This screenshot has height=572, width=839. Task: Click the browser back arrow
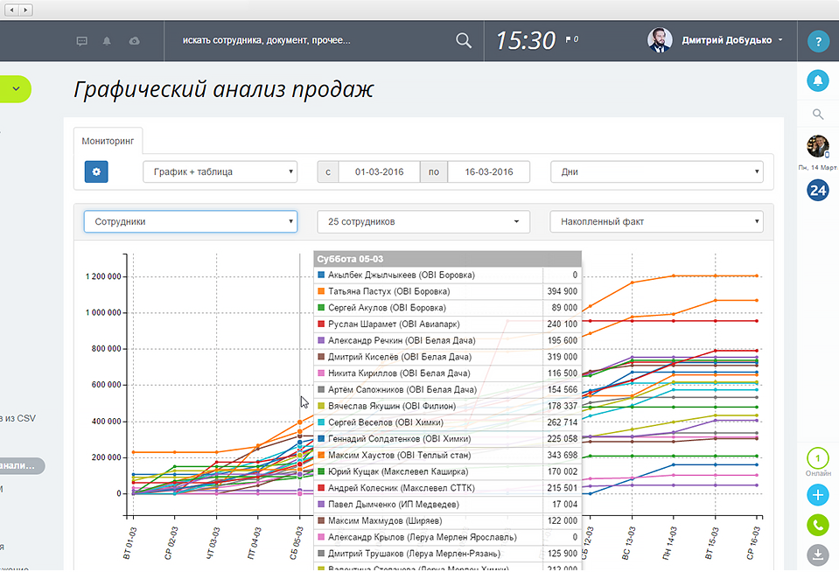[11, 10]
